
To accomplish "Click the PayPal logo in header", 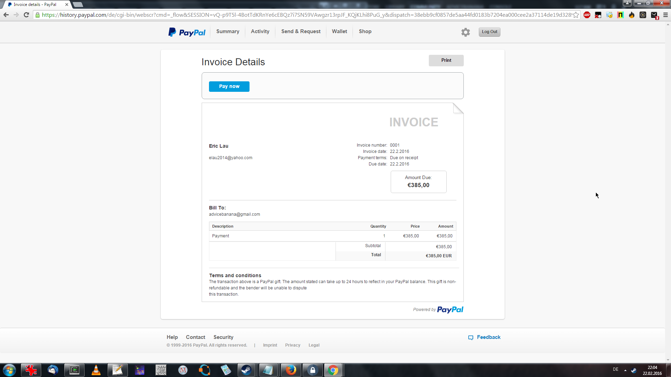I will 187,32.
